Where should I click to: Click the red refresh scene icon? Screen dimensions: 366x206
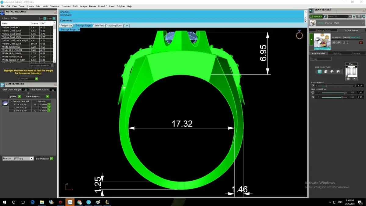[x=361, y=42]
